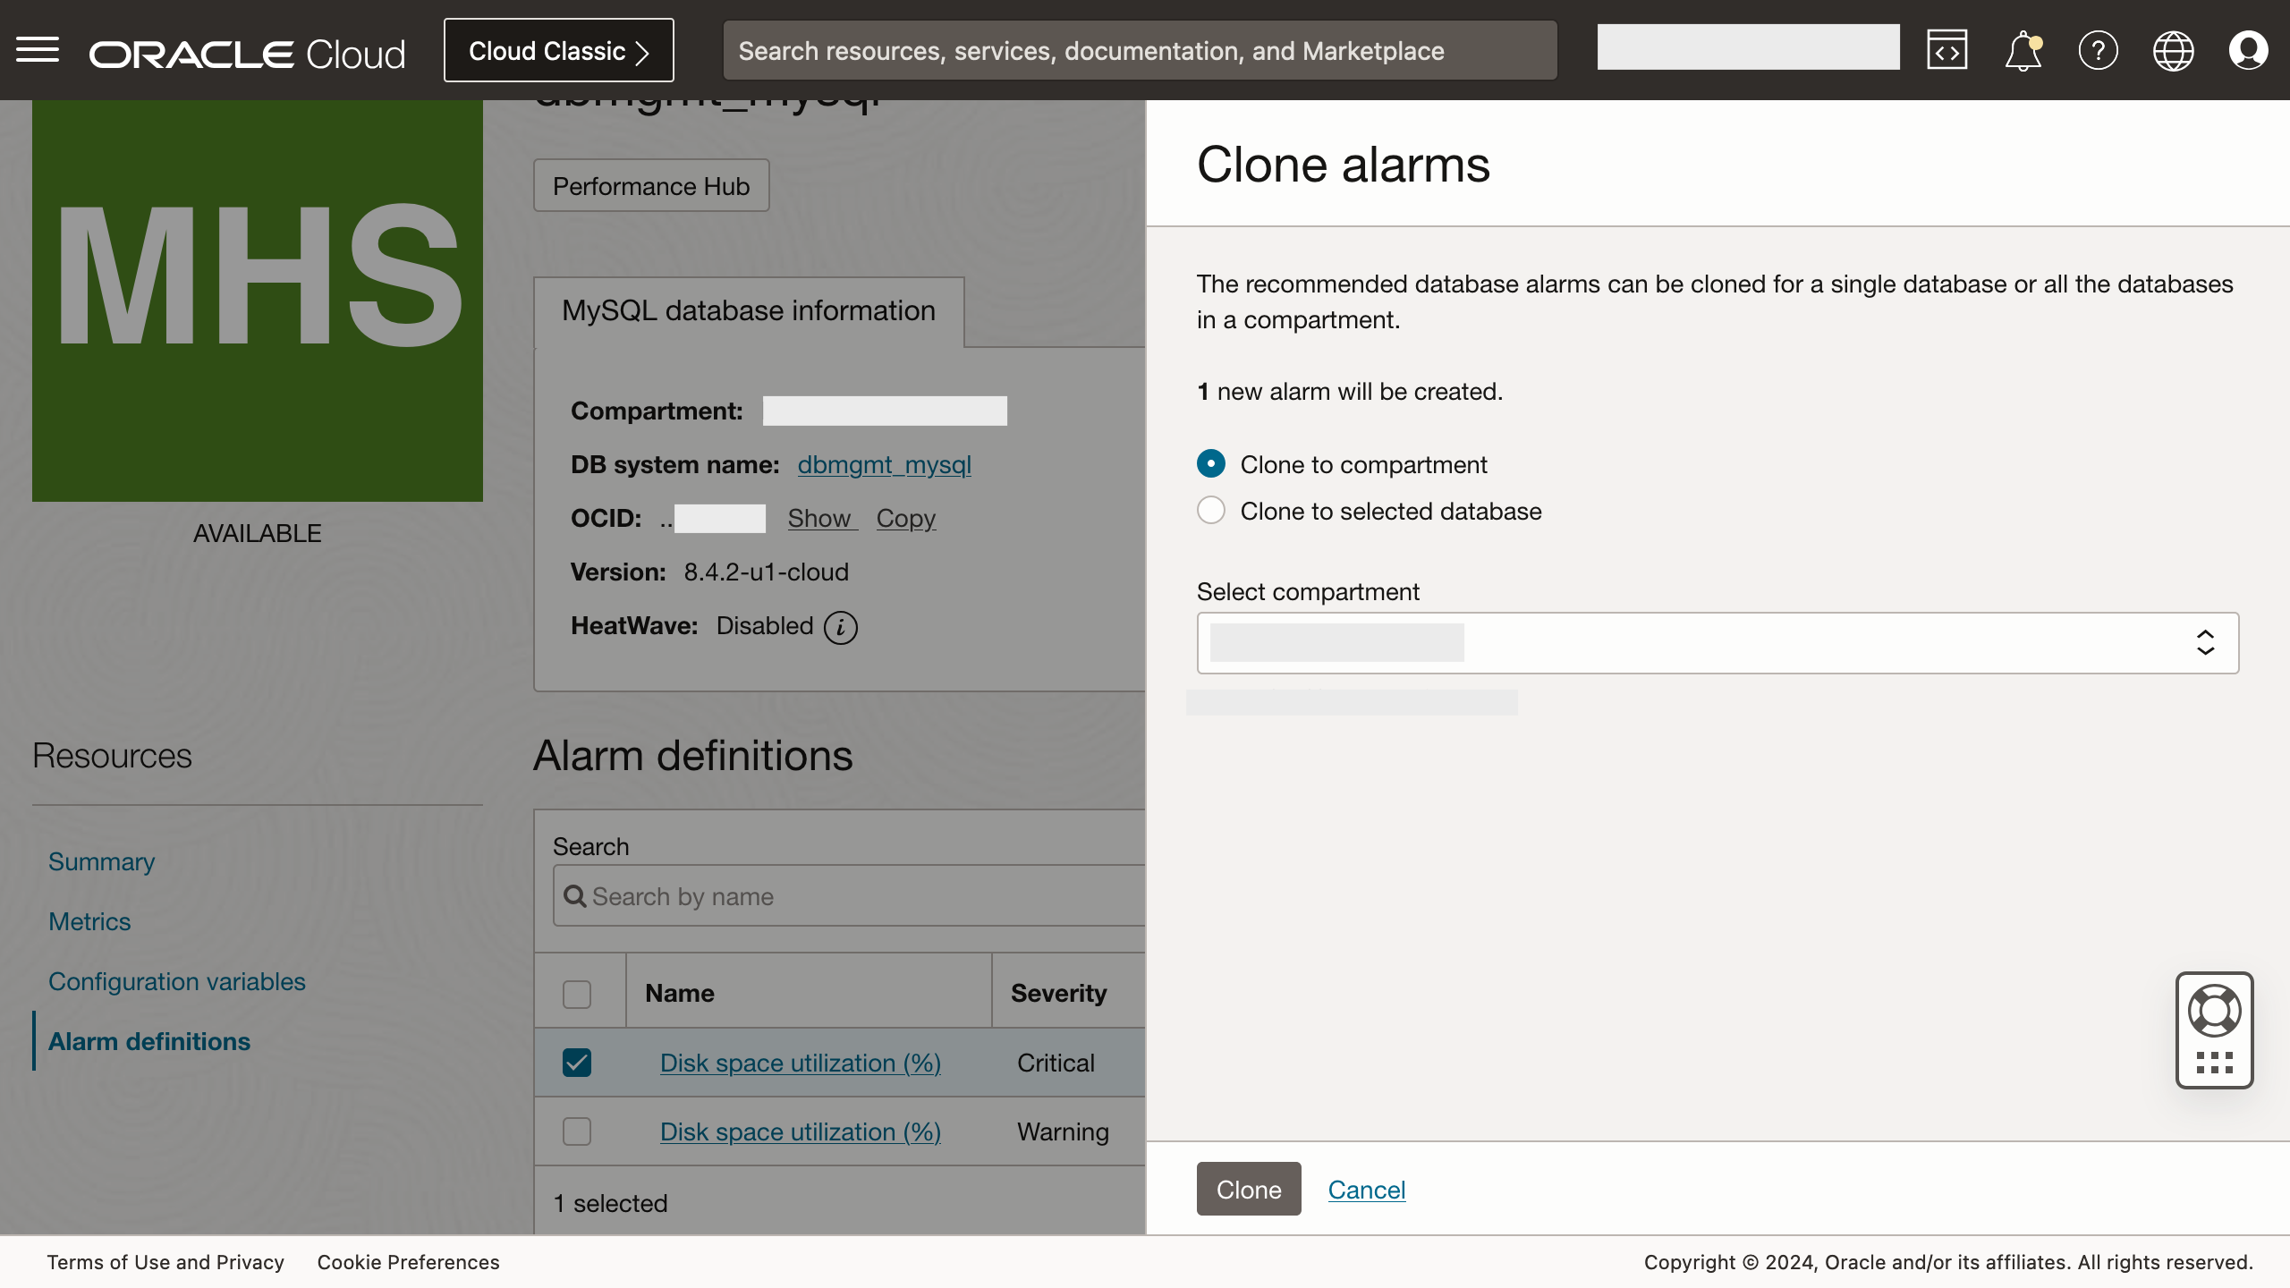Check the Warning Disk space utilization alarm

click(577, 1131)
